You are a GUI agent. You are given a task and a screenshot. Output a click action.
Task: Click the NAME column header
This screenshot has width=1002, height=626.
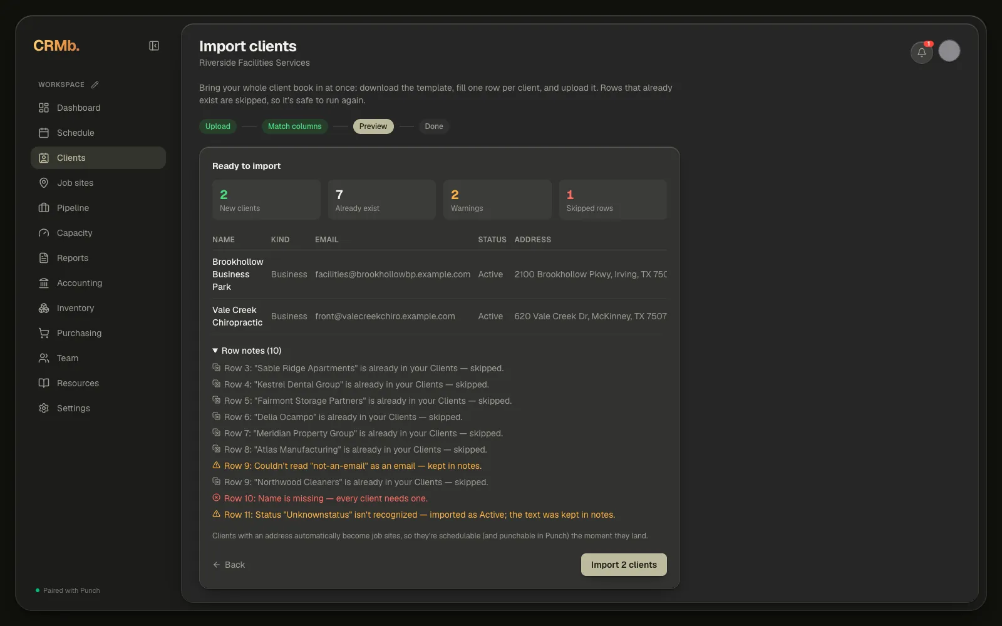(224, 240)
